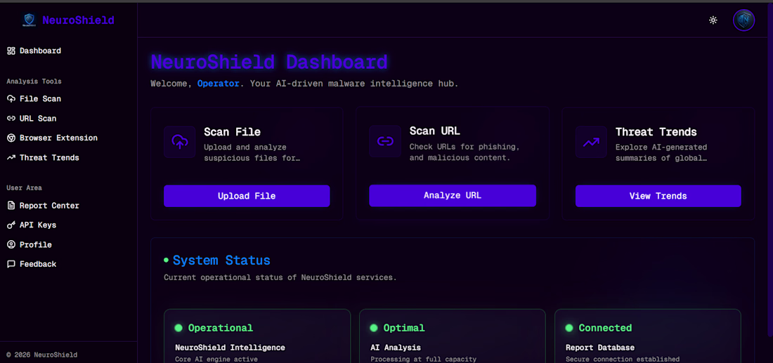
Task: Click the File Scan cloud upload icon
Action: coord(11,98)
